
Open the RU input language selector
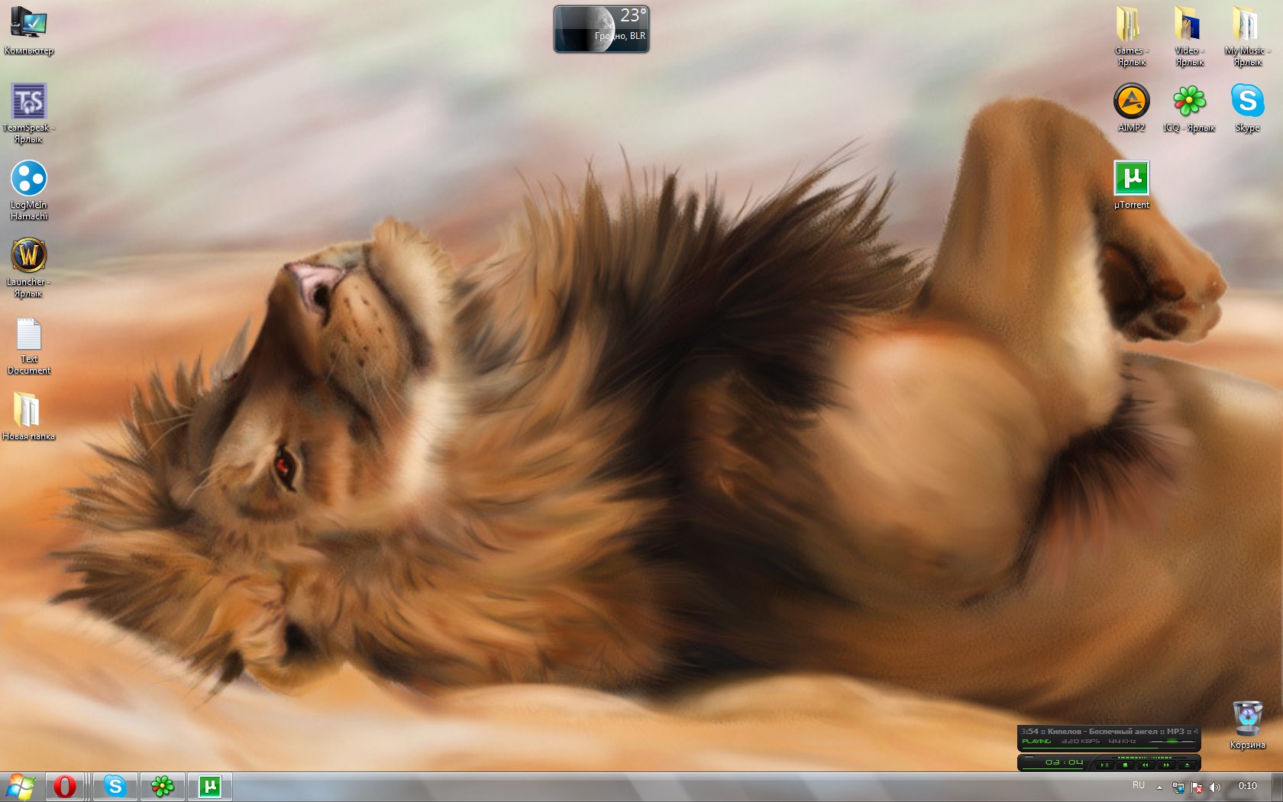[x=1139, y=786]
